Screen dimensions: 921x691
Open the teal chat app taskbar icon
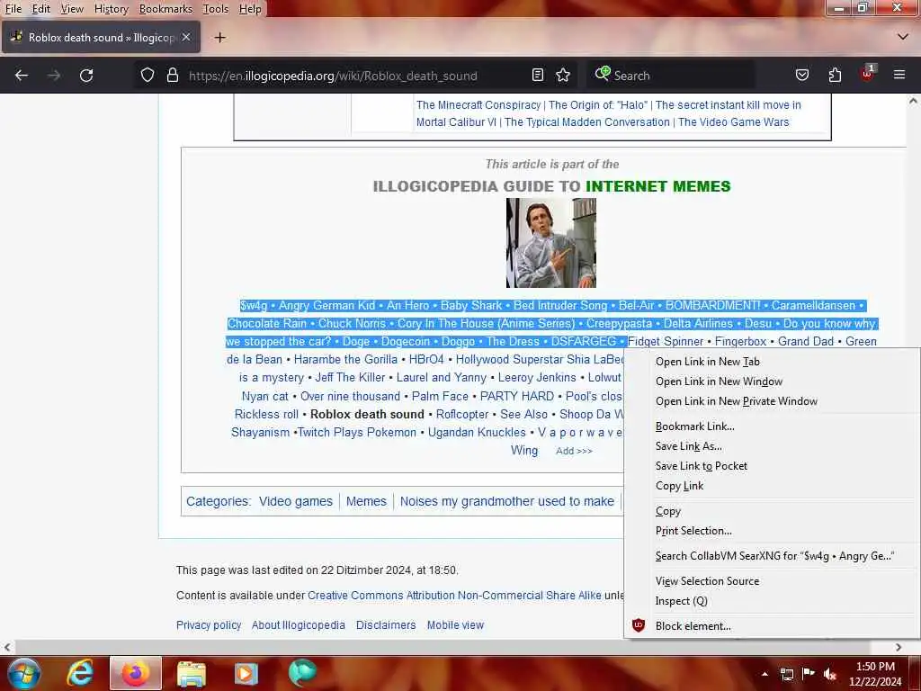[302, 673]
